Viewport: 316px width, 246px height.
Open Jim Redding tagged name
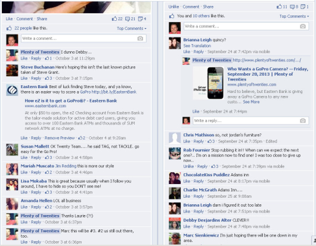click(x=66, y=166)
